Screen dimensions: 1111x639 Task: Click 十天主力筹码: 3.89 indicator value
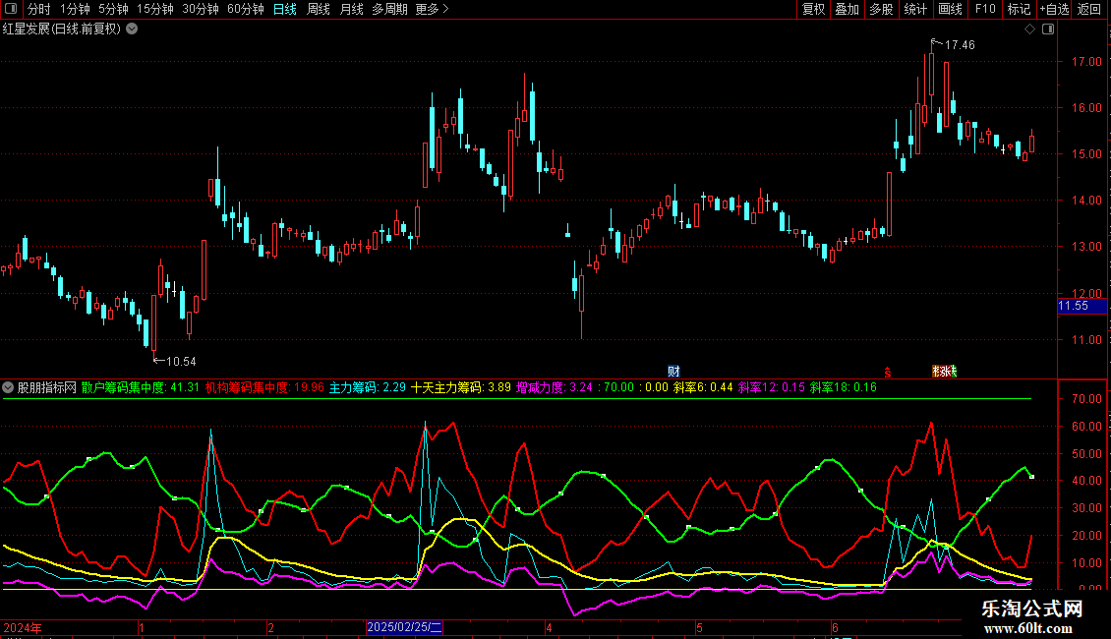coord(460,387)
